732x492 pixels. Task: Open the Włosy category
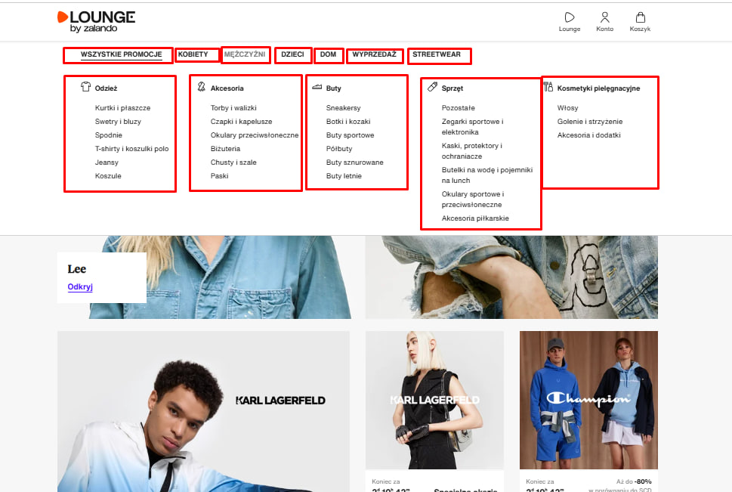[x=567, y=108]
